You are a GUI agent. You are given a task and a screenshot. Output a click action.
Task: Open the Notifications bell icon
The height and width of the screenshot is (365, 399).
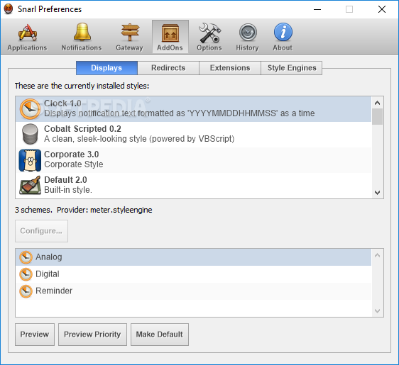[x=82, y=33]
